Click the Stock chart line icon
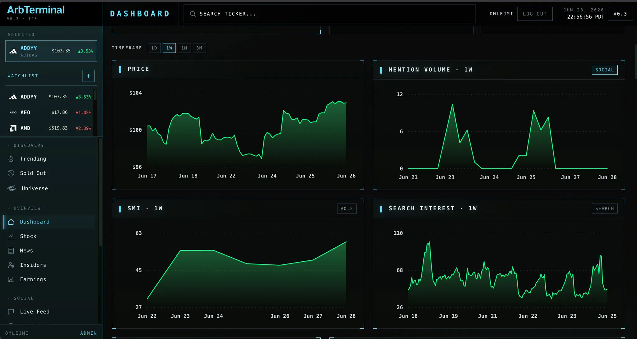Screen dimensions: 637x339 11,236
